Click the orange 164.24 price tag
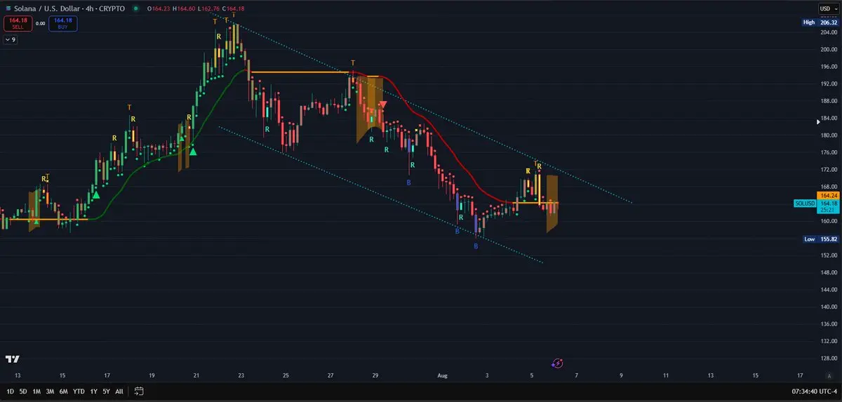Viewport: 842px width, 402px height. click(x=828, y=195)
